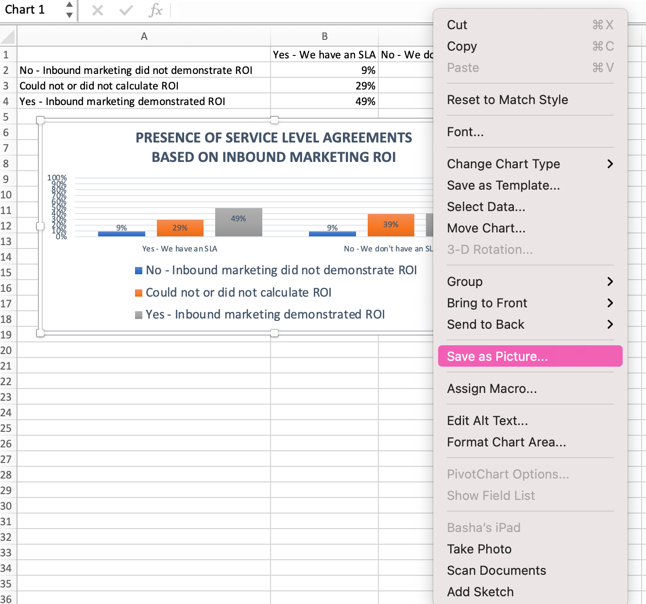The width and height of the screenshot is (646, 604).
Task: Click Save as Picture... highlighted item
Action: [530, 356]
